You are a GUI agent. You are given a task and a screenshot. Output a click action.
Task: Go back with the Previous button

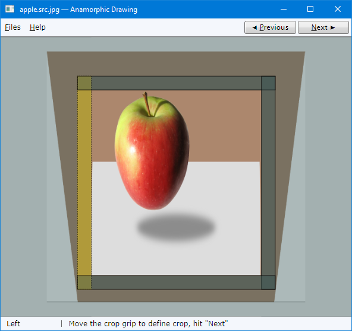point(270,27)
